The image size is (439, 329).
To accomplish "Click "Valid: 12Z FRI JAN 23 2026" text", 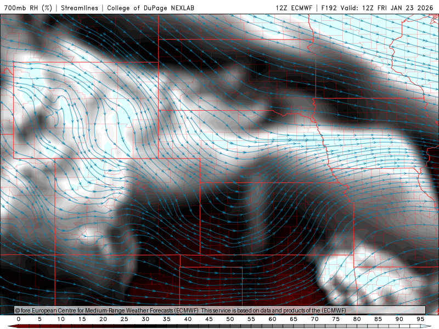I will pos(387,8).
